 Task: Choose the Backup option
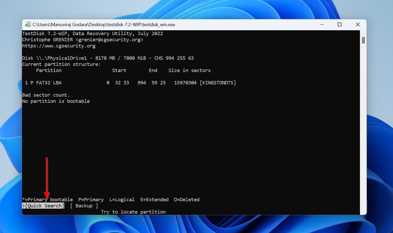[x=84, y=206]
